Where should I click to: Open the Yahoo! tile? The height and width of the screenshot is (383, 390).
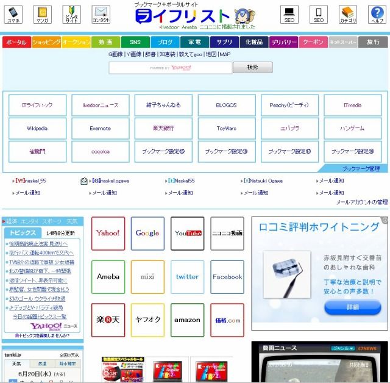click(x=108, y=234)
